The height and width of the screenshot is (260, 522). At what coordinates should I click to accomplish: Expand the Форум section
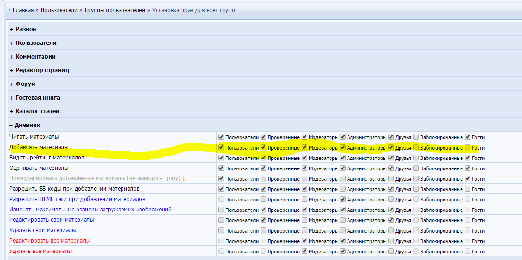[25, 84]
